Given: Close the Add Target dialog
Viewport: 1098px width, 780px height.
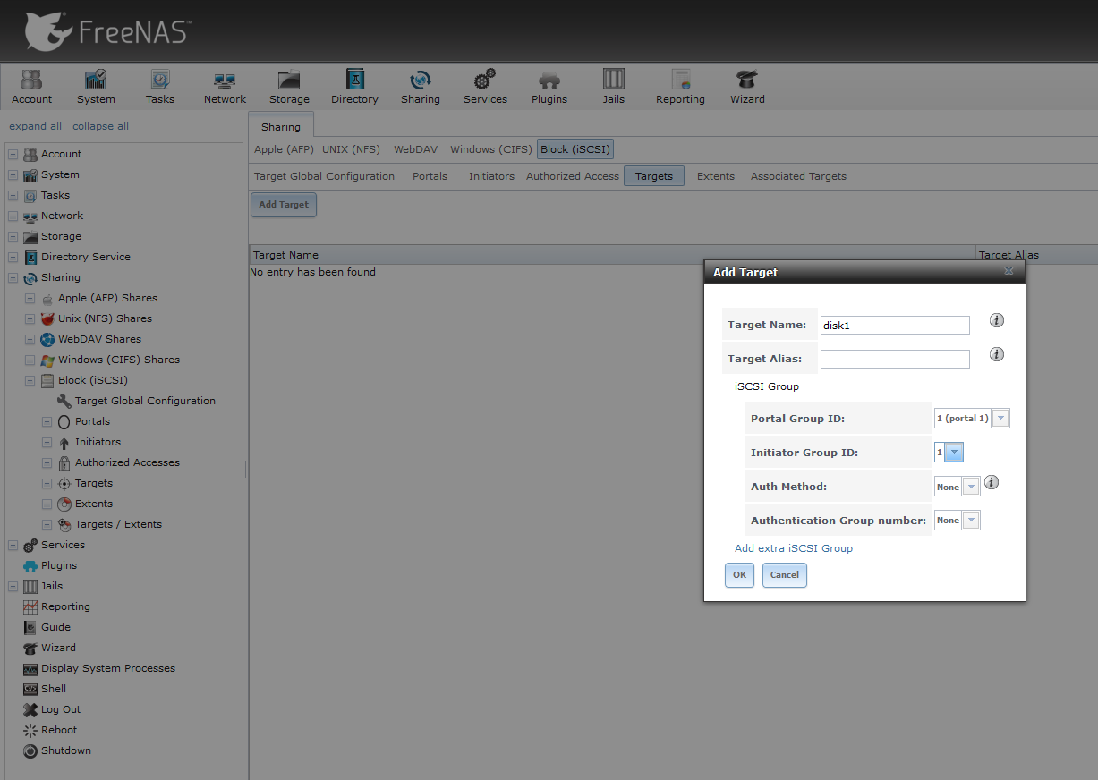Looking at the screenshot, I should coord(1009,270).
